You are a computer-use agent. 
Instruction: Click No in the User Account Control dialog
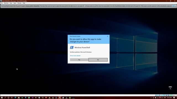[x=98, y=60]
